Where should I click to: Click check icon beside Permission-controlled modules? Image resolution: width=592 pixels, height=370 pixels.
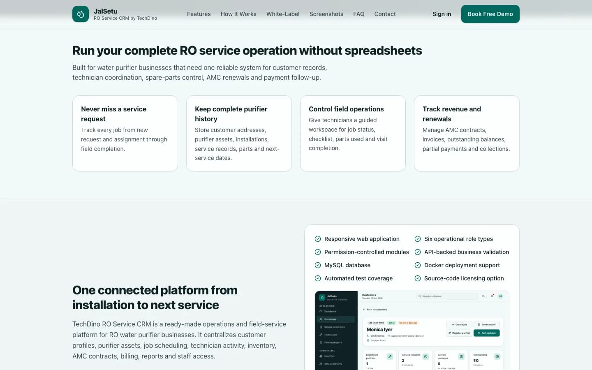click(x=318, y=252)
